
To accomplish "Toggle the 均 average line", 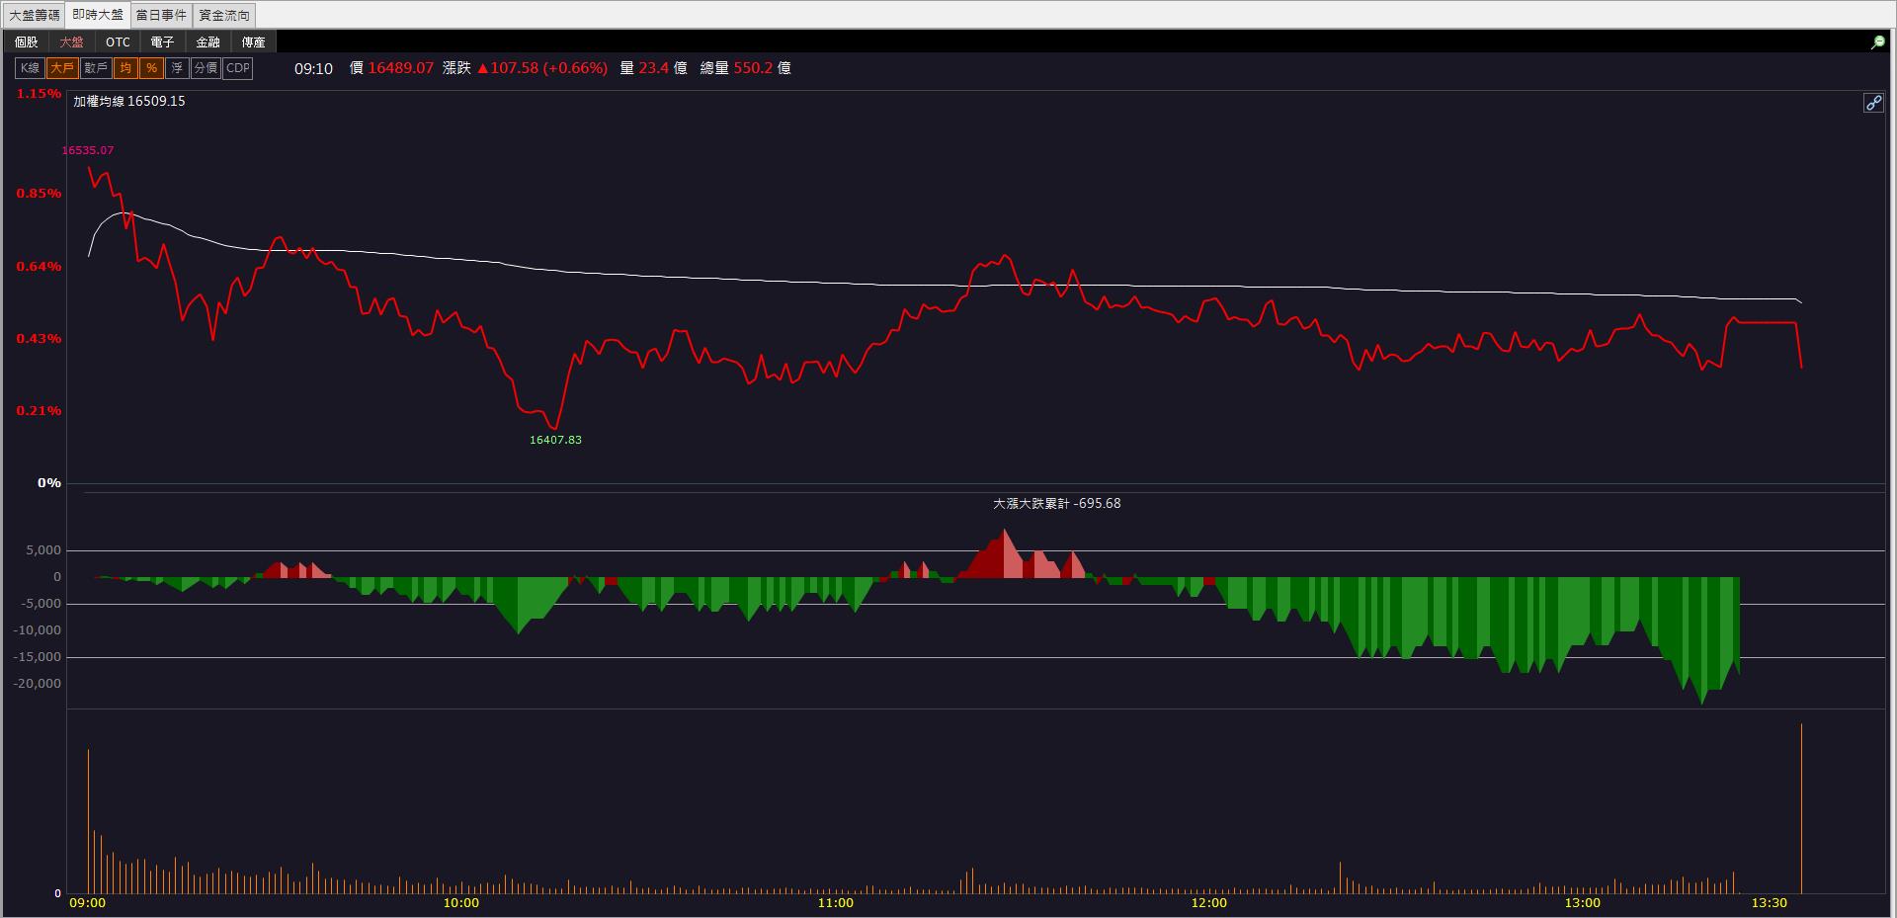I will pyautogui.click(x=125, y=68).
